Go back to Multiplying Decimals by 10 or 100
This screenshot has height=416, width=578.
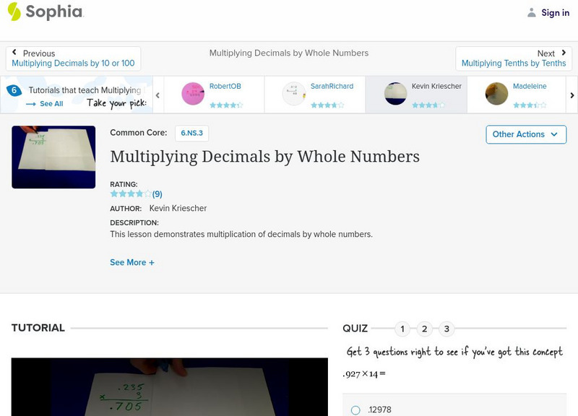pyautogui.click(x=74, y=62)
